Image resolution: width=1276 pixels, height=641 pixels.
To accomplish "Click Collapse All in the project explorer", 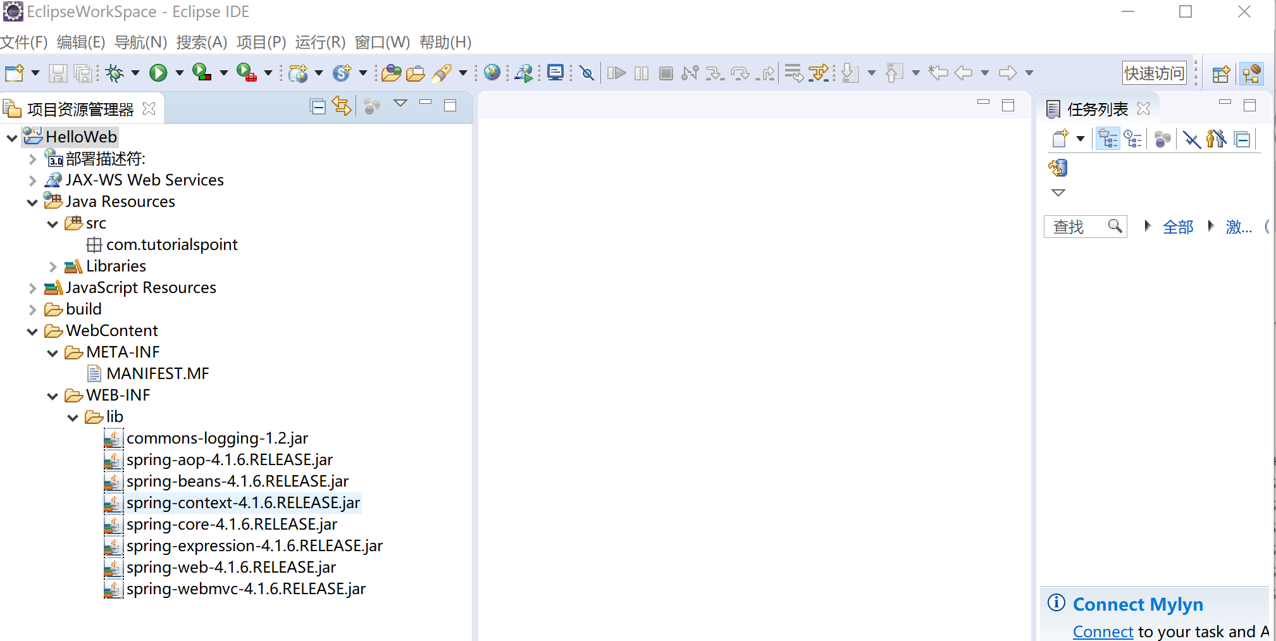I will pos(318,107).
